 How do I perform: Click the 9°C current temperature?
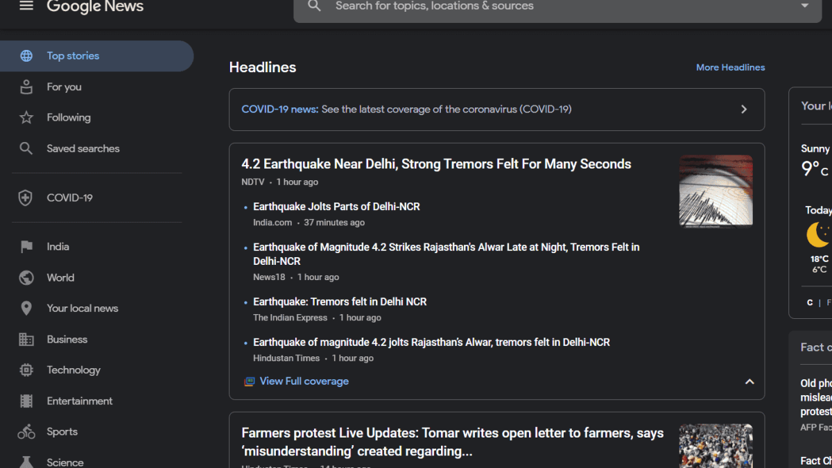815,169
